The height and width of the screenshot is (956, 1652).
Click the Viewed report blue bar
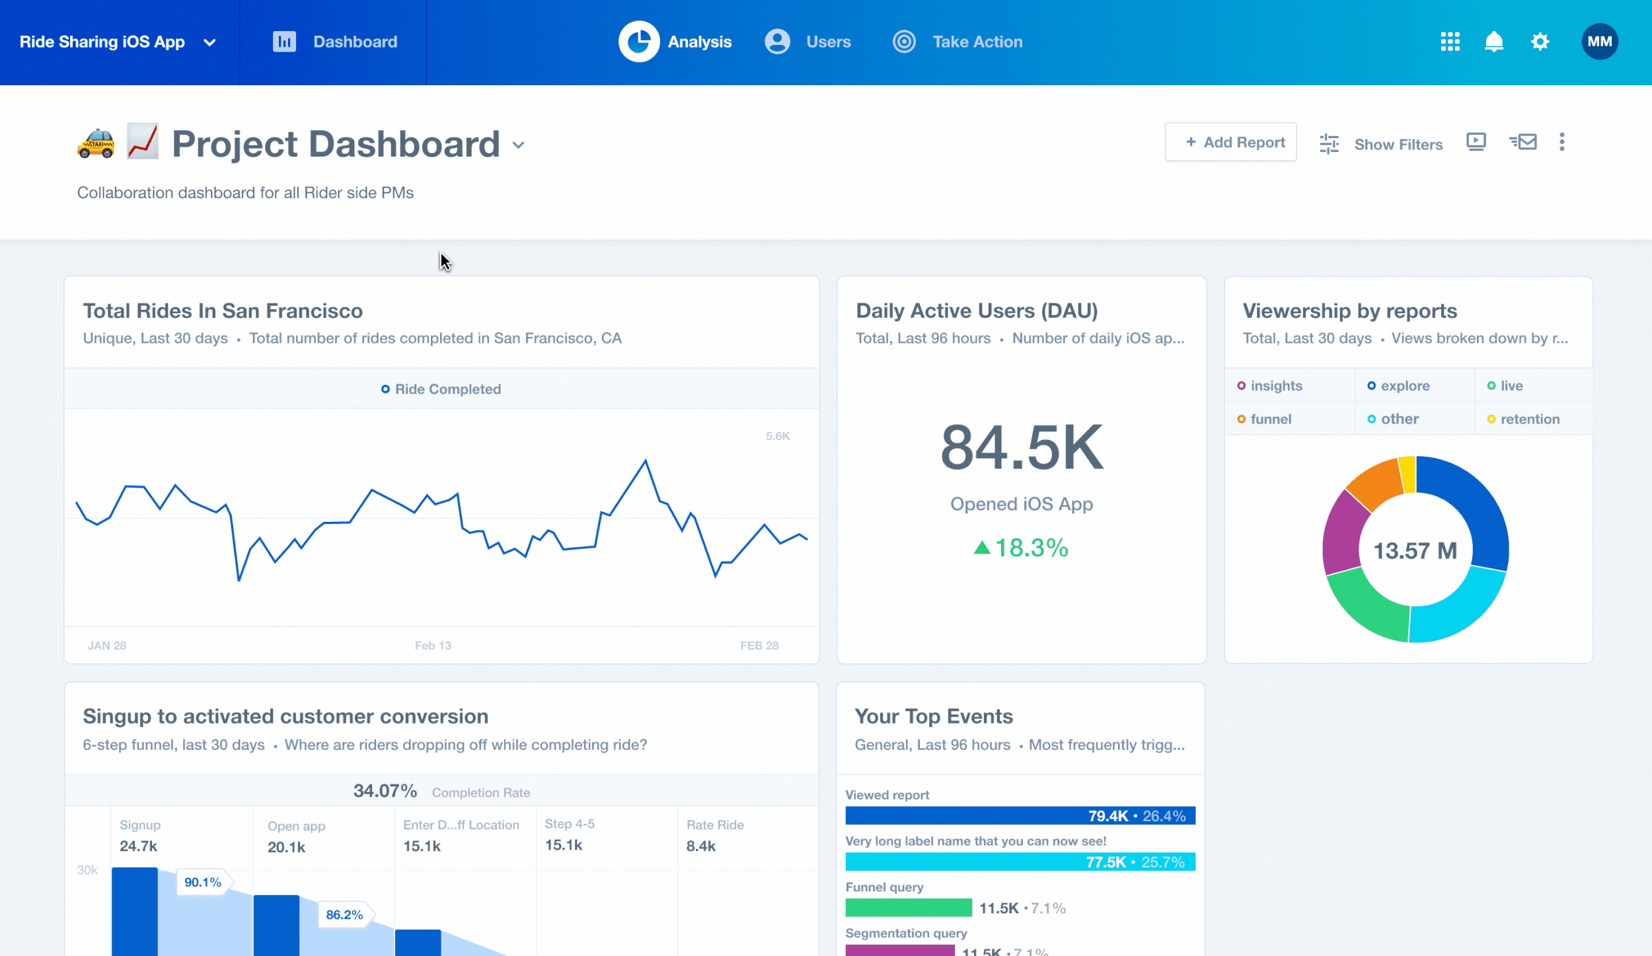click(x=1020, y=815)
